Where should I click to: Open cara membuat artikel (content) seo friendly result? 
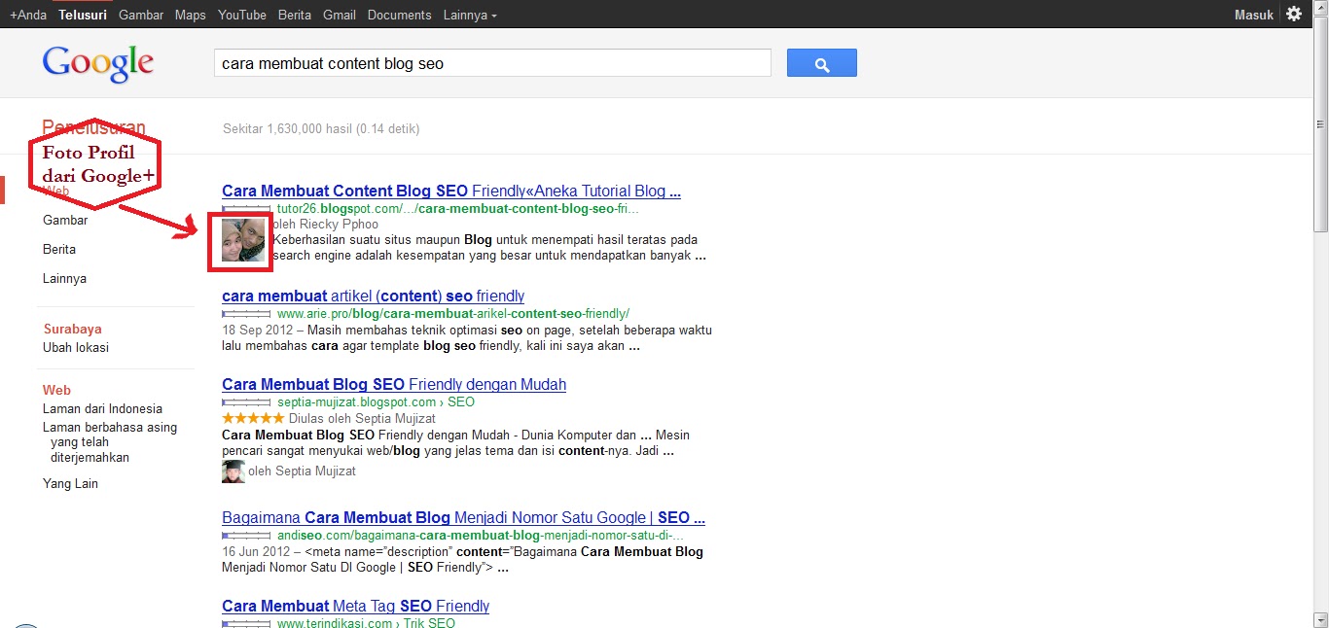373,297
